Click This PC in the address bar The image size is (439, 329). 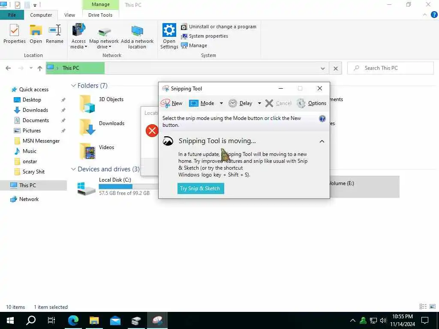[71, 68]
